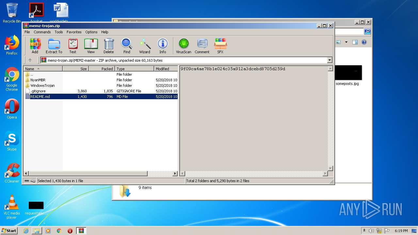Click WinRAR taskbar button
The width and height of the screenshot is (418, 235).
[81, 231]
